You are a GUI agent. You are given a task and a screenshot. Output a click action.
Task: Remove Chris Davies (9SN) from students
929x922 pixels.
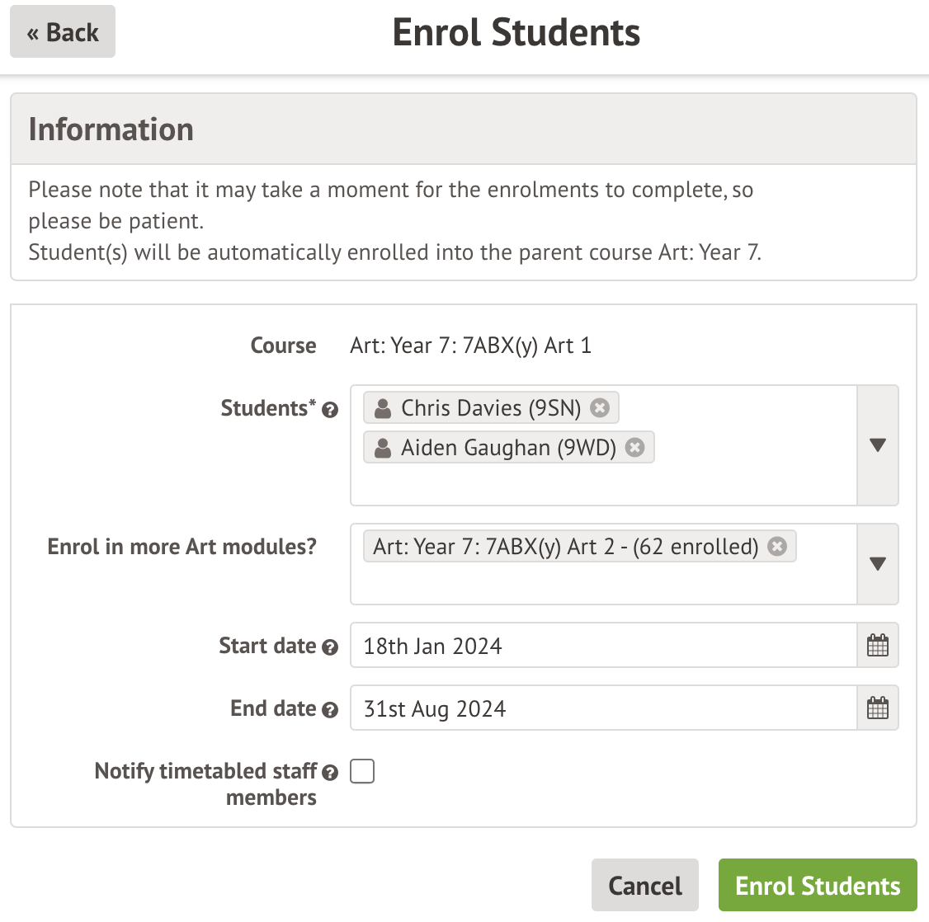601,407
